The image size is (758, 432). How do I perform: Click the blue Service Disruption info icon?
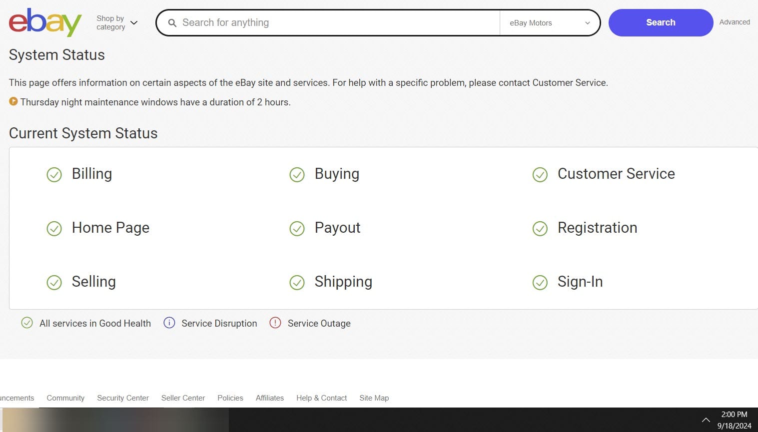coord(169,323)
